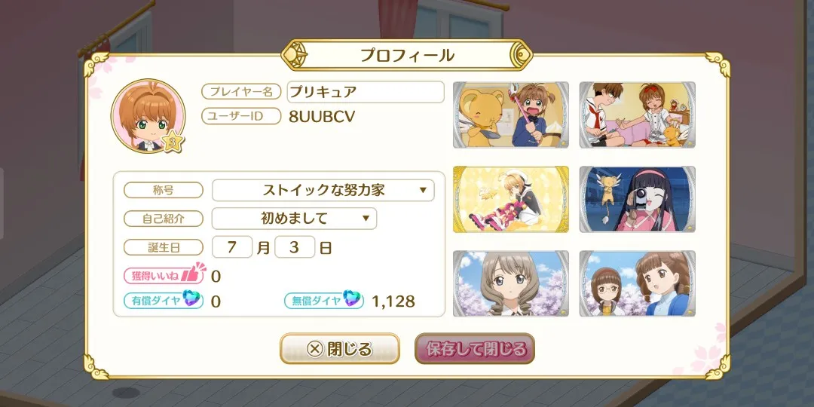814x407 pixels.
Task: Click the free diamond gem icon
Action: (x=351, y=298)
